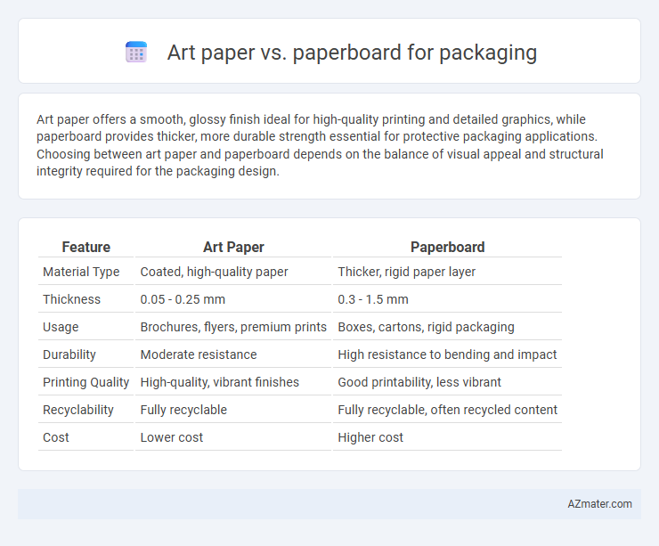
Task: Select the 'Paperboard' column header
Action: click(x=447, y=247)
